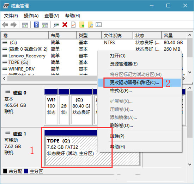Open the 文件(F) menu
The width and height of the screenshot is (194, 184).
tap(11, 16)
